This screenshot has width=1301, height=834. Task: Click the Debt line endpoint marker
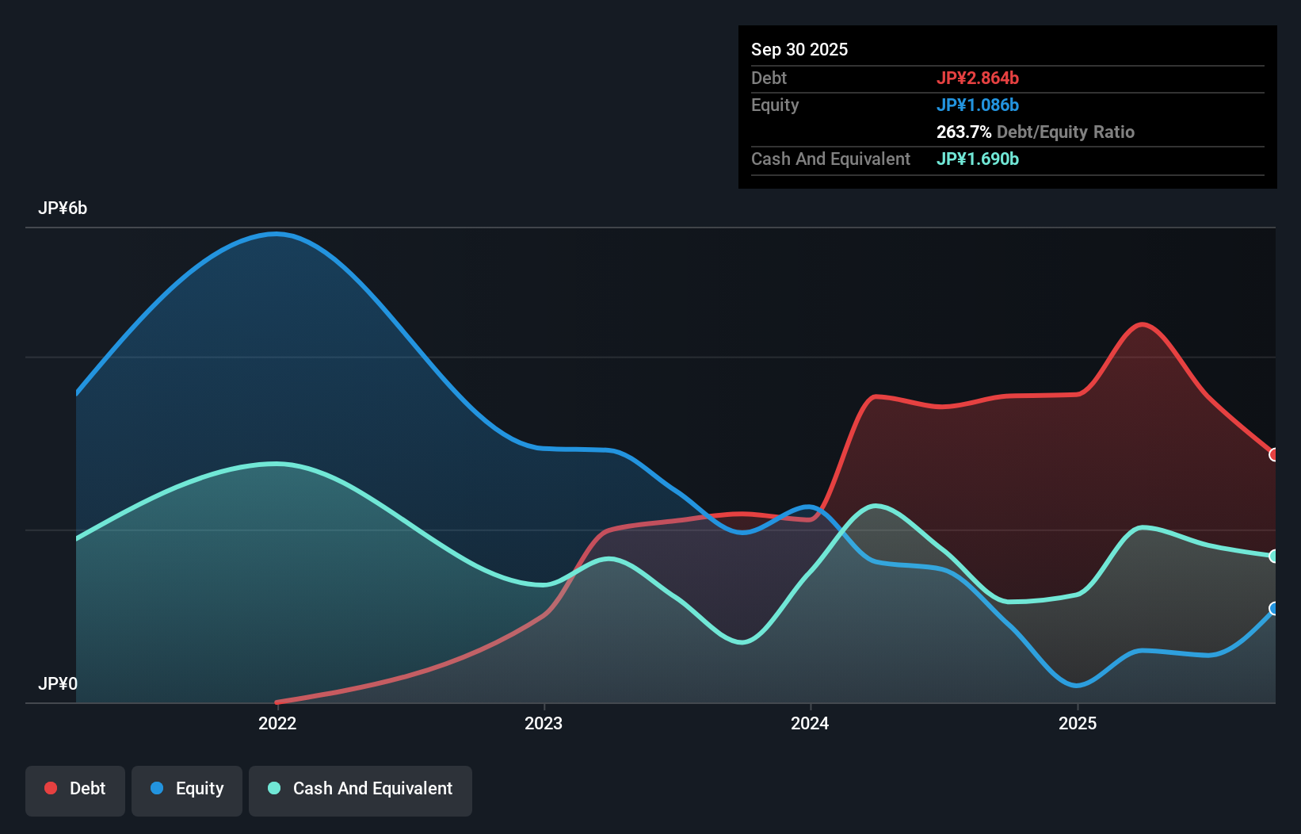click(x=1272, y=455)
